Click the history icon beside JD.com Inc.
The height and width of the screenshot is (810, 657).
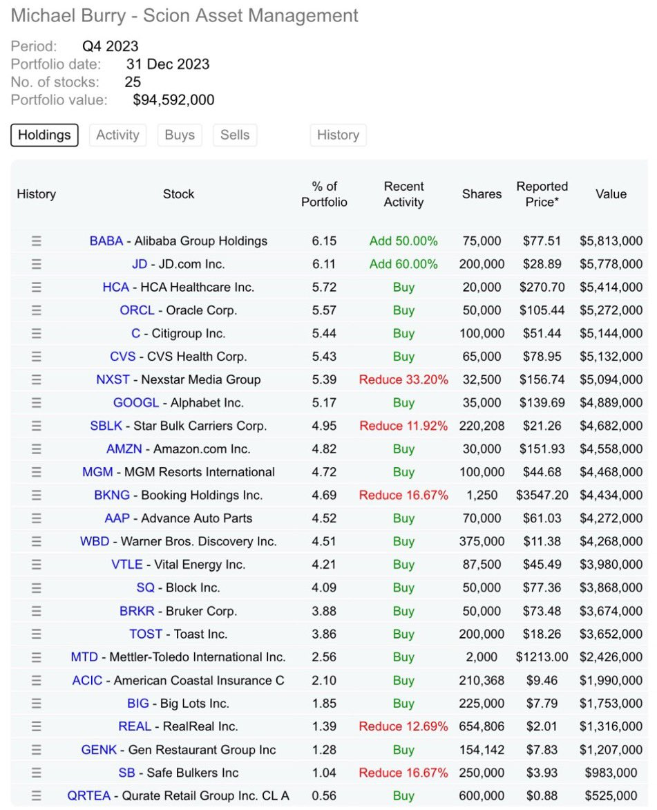[37, 264]
